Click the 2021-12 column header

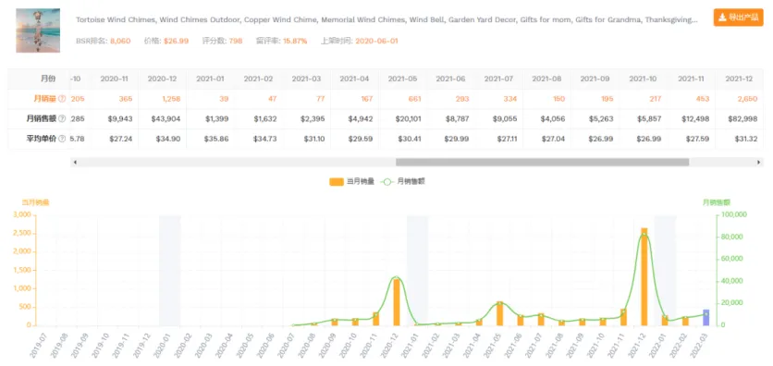click(x=739, y=79)
